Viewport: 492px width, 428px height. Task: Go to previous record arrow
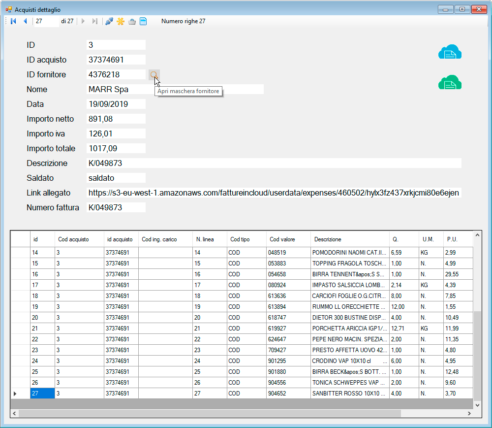[25, 21]
